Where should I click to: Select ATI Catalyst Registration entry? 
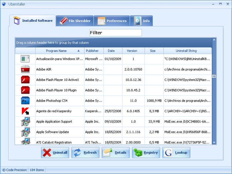(x=54, y=142)
